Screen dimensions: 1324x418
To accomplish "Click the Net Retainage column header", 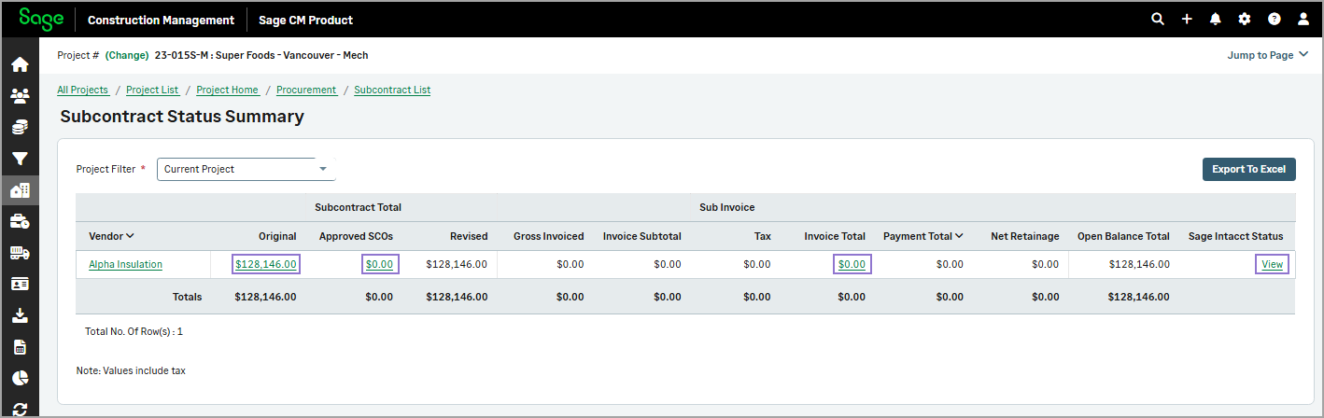I will (x=1025, y=236).
